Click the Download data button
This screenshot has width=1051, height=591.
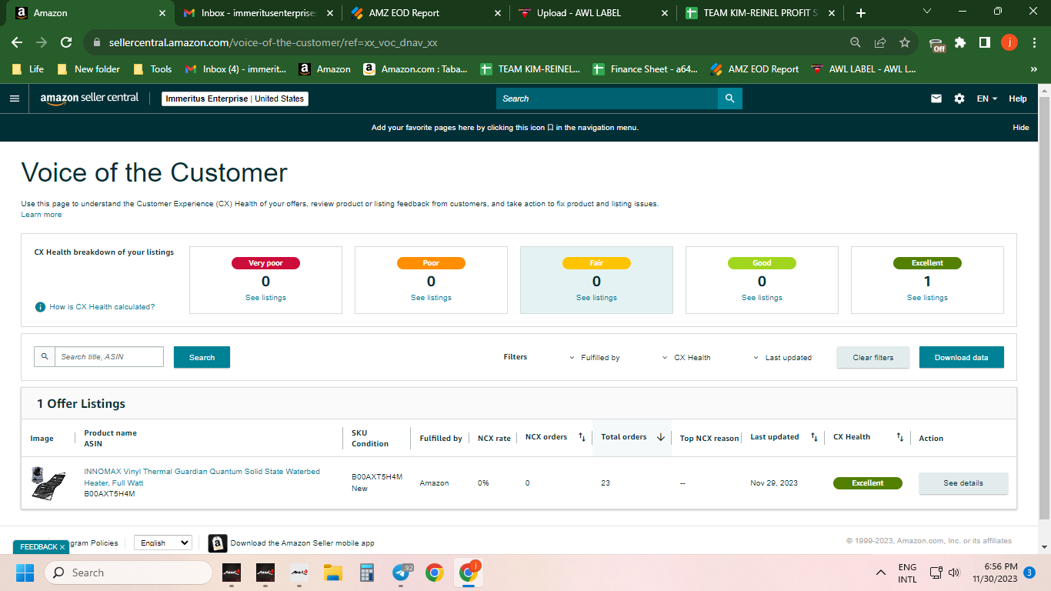point(962,357)
